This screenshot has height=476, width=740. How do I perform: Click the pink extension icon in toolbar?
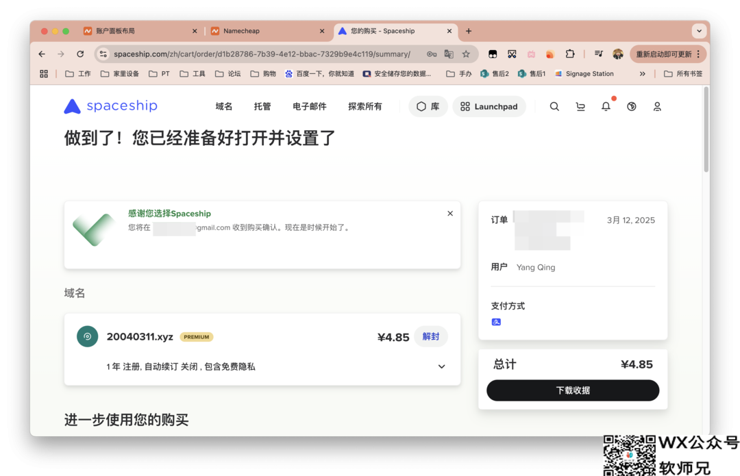pyautogui.click(x=532, y=54)
